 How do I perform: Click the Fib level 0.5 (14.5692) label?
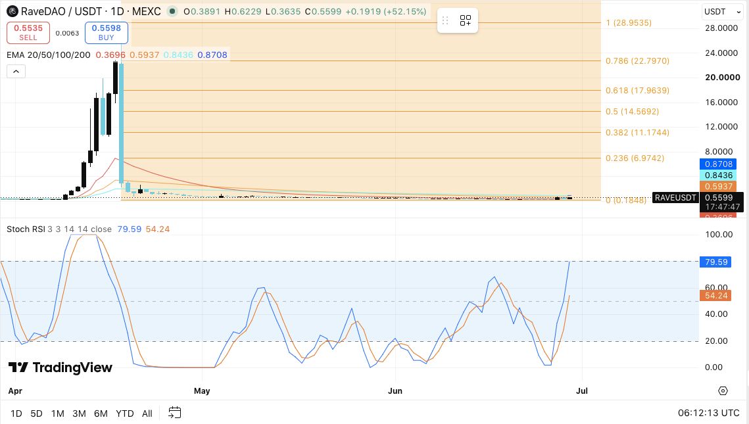point(633,112)
